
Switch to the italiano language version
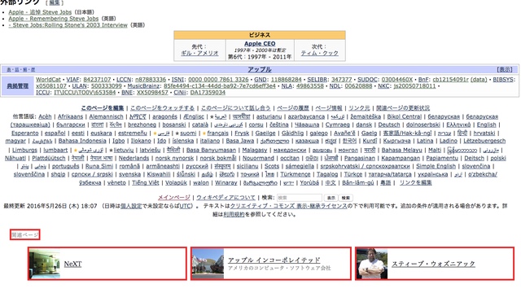pyautogui.click(x=210, y=141)
